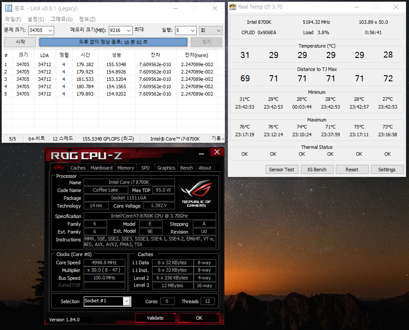Viewport: 409px width, 330px height.
Task: Click the Threads field showing 12
Action: coord(208,301)
